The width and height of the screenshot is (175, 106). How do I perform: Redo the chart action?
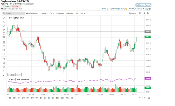click(4, 54)
